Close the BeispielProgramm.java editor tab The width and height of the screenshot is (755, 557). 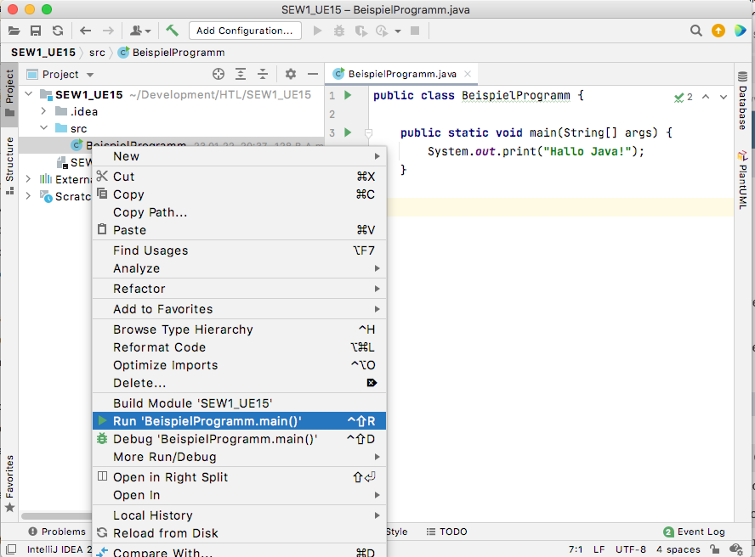[468, 74]
